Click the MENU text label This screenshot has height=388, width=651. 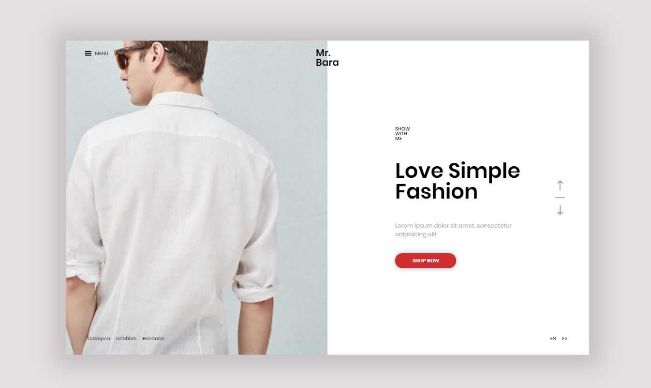[x=102, y=54]
